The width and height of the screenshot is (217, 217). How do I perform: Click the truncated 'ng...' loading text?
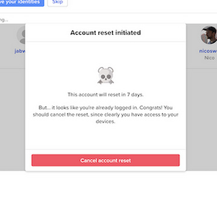tap(4, 20)
